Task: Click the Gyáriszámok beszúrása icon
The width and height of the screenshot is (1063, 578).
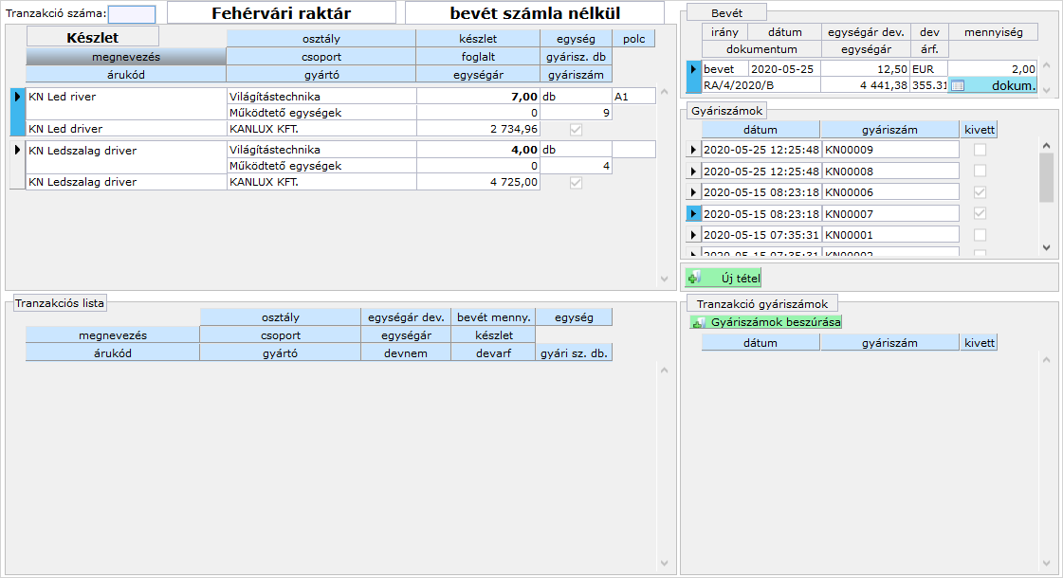Action: coord(700,322)
